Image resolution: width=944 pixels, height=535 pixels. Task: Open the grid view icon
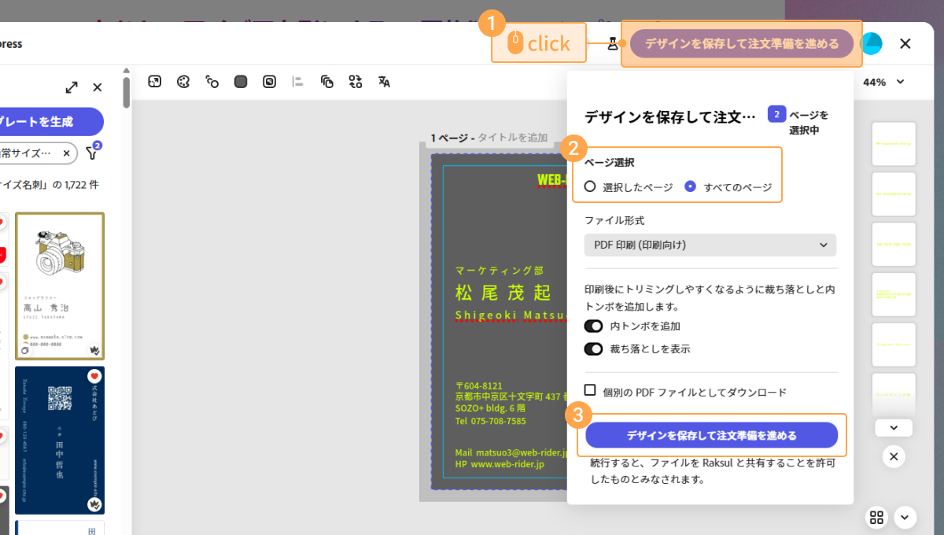(876, 517)
